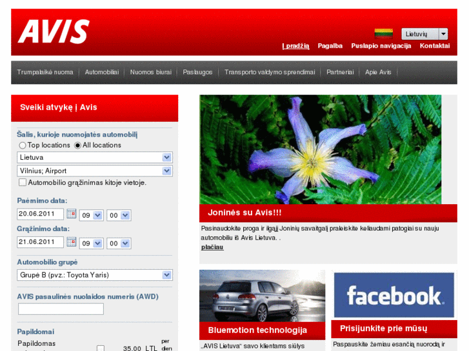Click the Lithuanian flag icon
This screenshot has height=351, width=469.
click(383, 33)
